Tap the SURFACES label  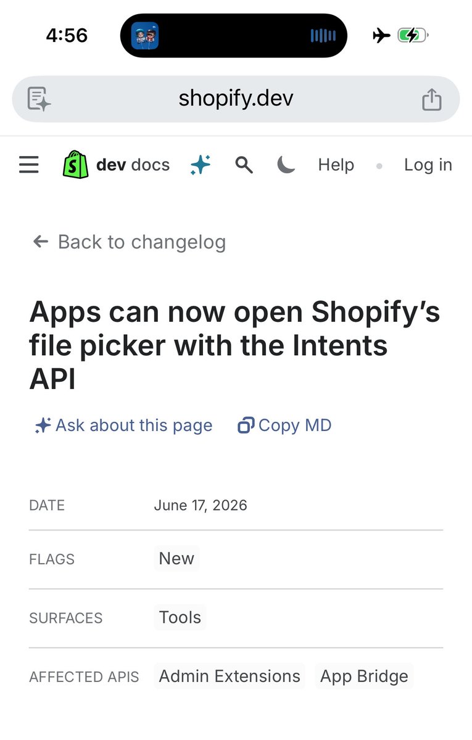click(x=66, y=618)
